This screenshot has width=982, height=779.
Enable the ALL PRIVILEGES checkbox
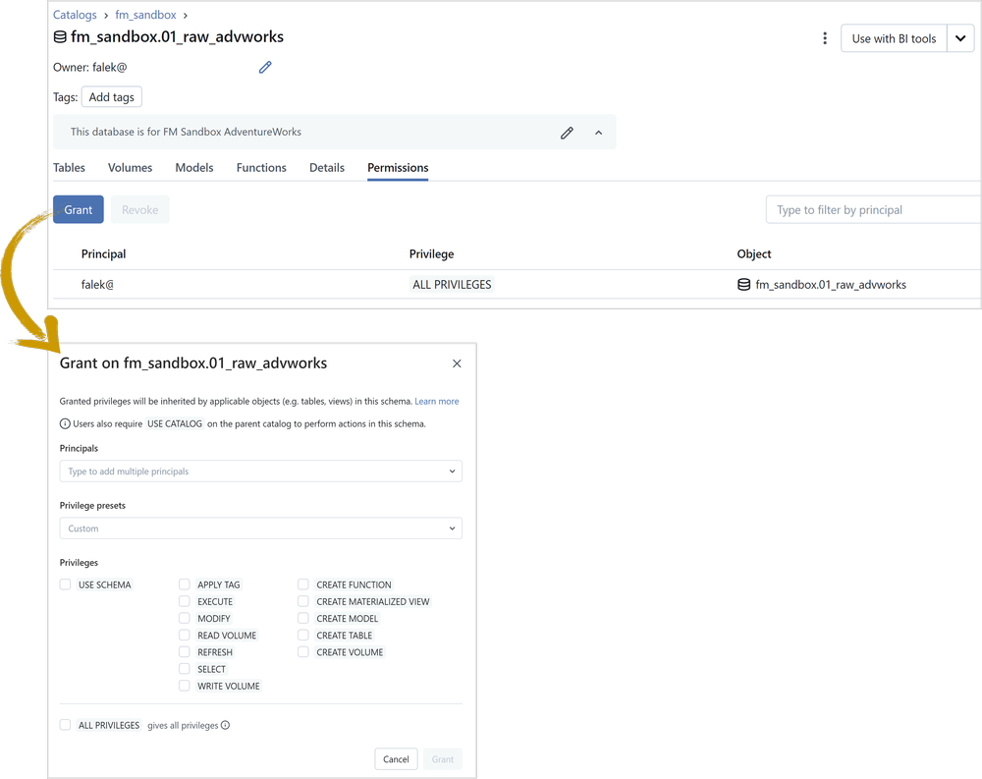(65, 725)
